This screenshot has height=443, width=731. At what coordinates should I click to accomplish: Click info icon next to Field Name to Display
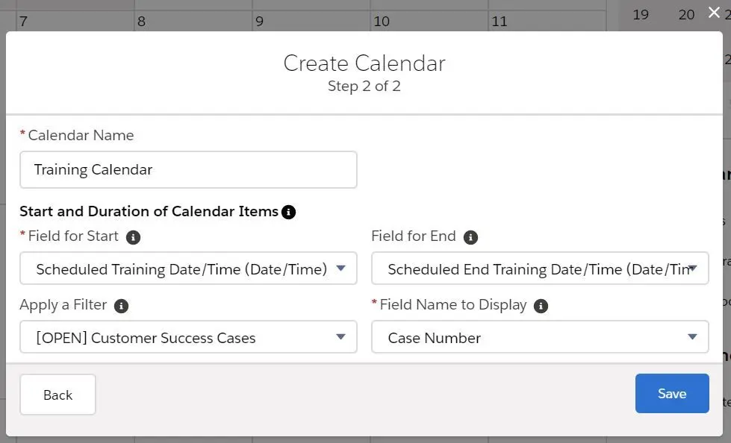point(541,306)
